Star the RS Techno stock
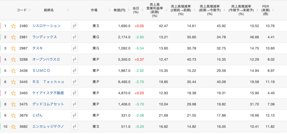 (13, 82)
